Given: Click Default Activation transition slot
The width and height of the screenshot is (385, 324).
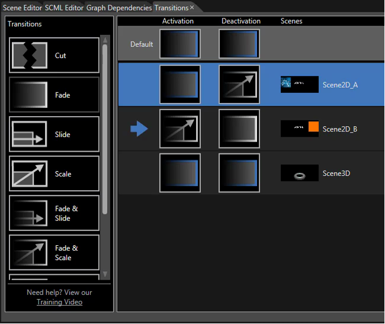Looking at the screenshot, I should point(180,44).
